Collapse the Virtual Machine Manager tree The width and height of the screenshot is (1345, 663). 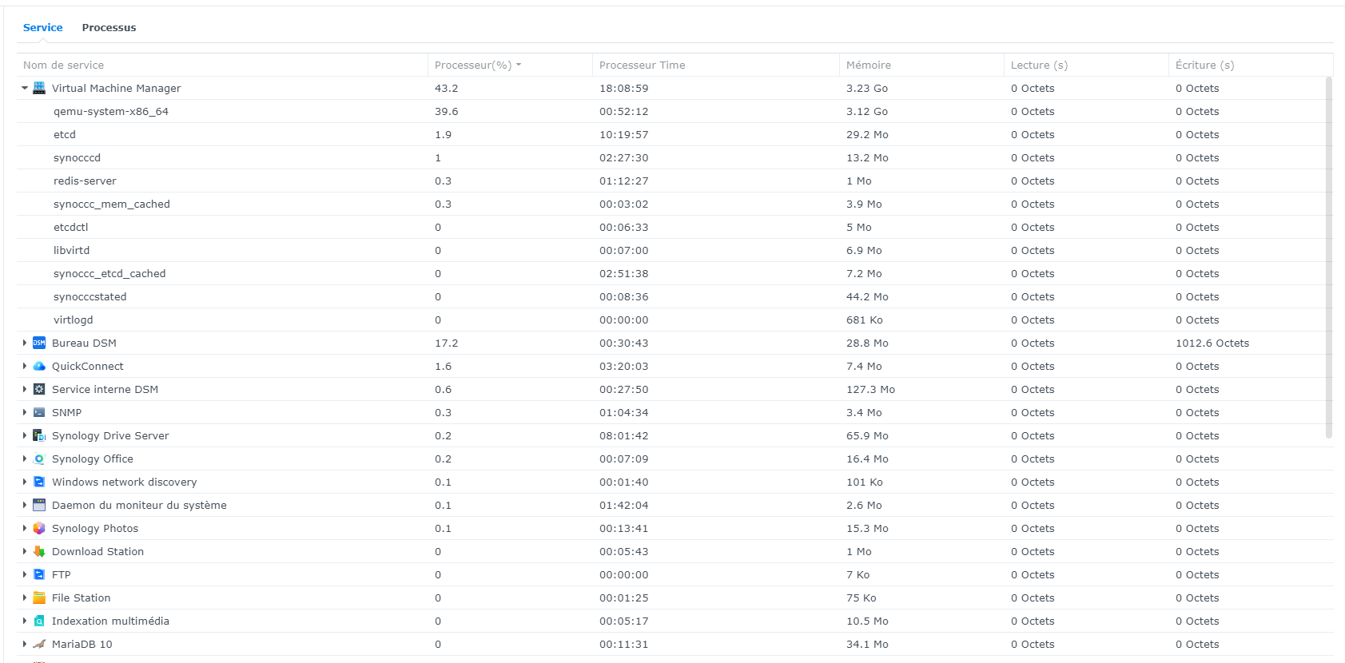(x=25, y=88)
